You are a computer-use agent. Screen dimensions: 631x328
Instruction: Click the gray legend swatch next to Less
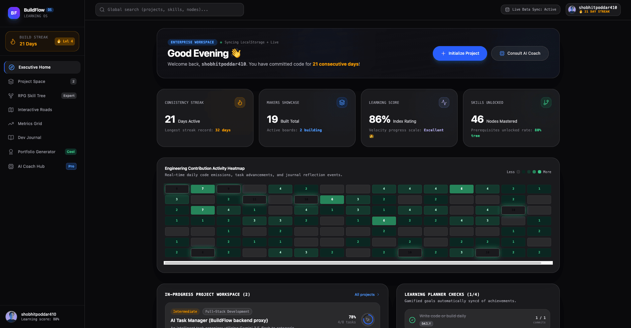(518, 172)
